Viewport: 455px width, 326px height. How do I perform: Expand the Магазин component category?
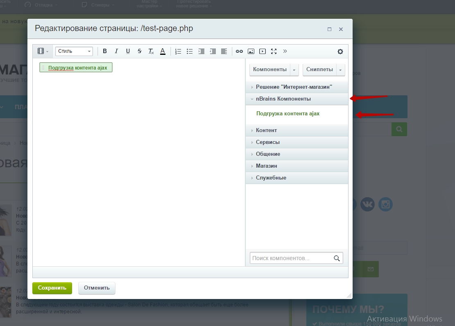[297, 166]
